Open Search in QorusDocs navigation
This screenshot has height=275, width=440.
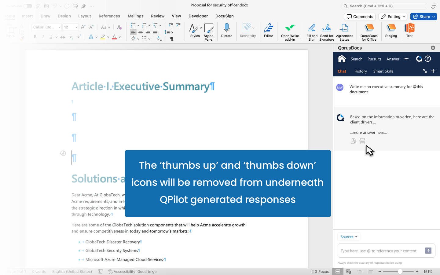coord(356,59)
